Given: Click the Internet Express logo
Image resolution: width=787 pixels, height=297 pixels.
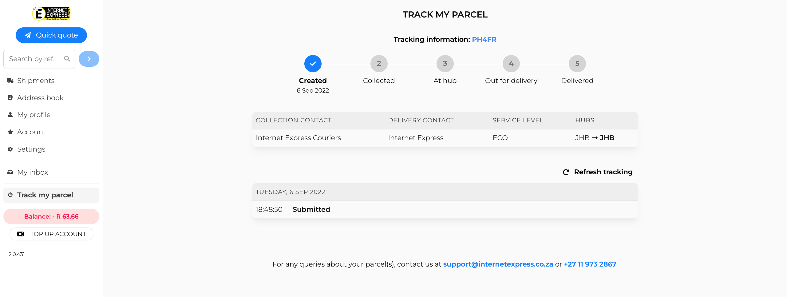Looking at the screenshot, I should tap(51, 14).
